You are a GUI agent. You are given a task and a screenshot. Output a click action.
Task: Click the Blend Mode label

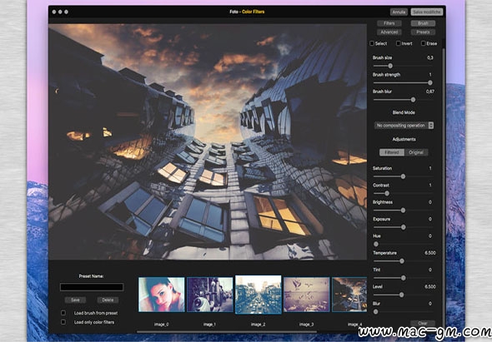point(404,112)
